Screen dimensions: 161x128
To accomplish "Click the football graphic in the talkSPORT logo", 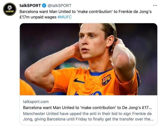I will point(10,7).
